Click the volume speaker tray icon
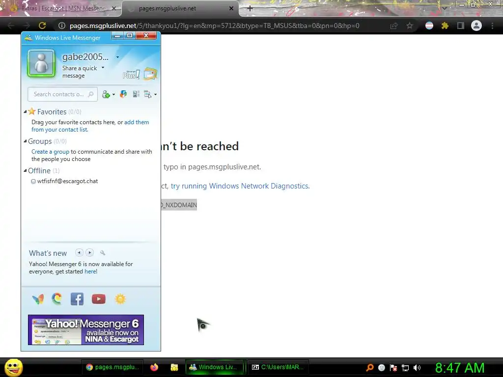Viewport: 503px width, 377px height. (x=417, y=368)
